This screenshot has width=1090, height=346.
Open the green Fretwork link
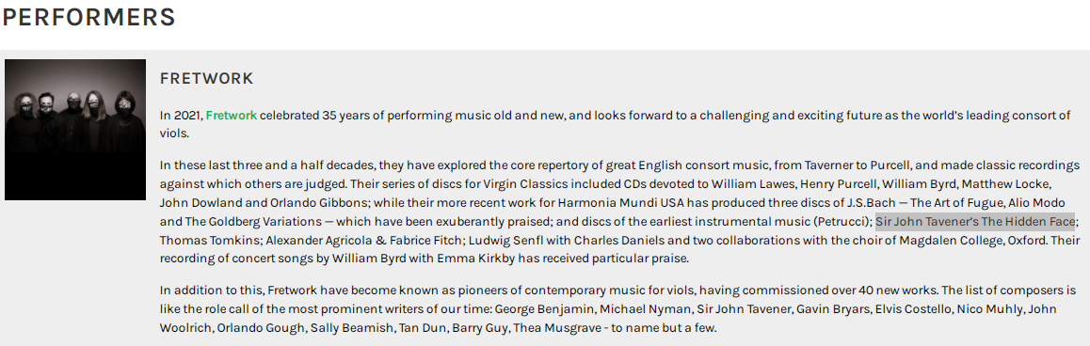232,116
